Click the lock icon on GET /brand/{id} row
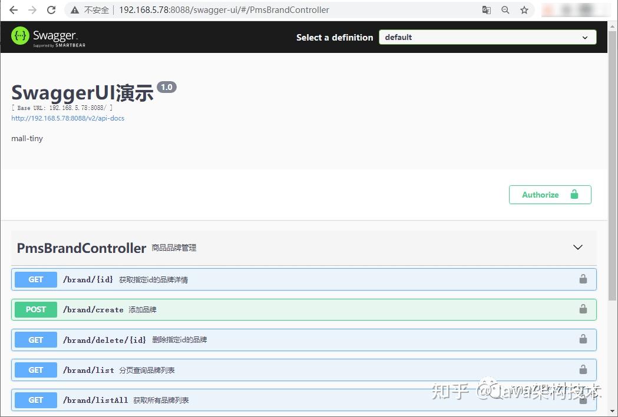618x417 pixels. (x=583, y=279)
